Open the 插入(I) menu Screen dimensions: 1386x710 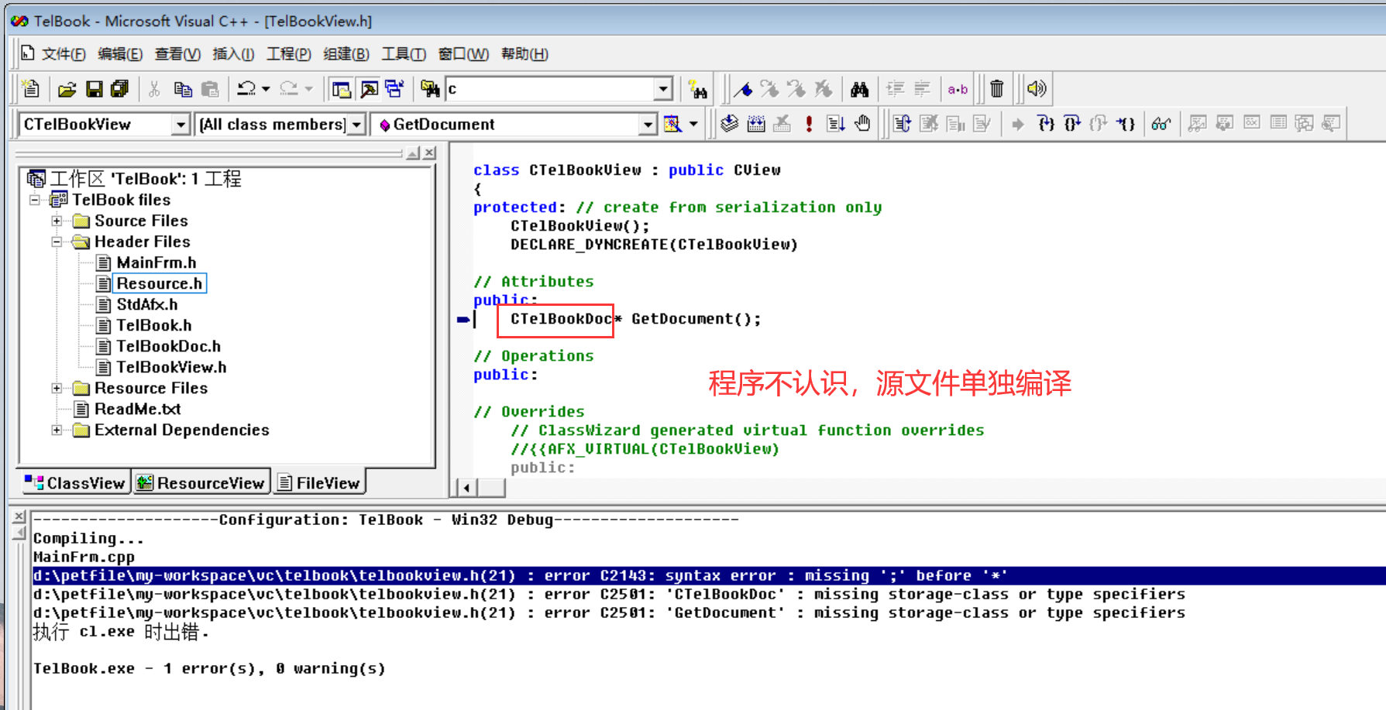(x=233, y=53)
